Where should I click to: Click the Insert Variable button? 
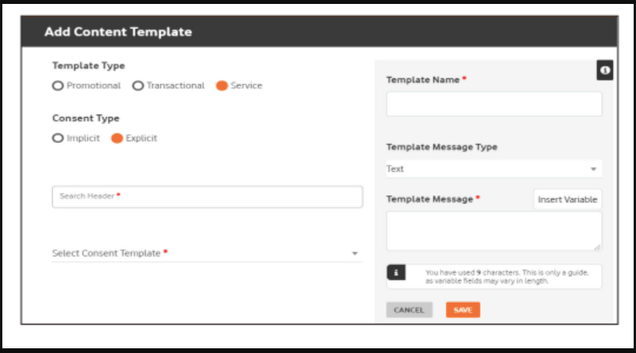tap(568, 199)
